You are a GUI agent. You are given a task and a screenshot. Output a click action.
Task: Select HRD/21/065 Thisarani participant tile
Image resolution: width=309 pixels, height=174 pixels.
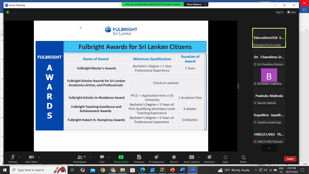[x=269, y=135]
